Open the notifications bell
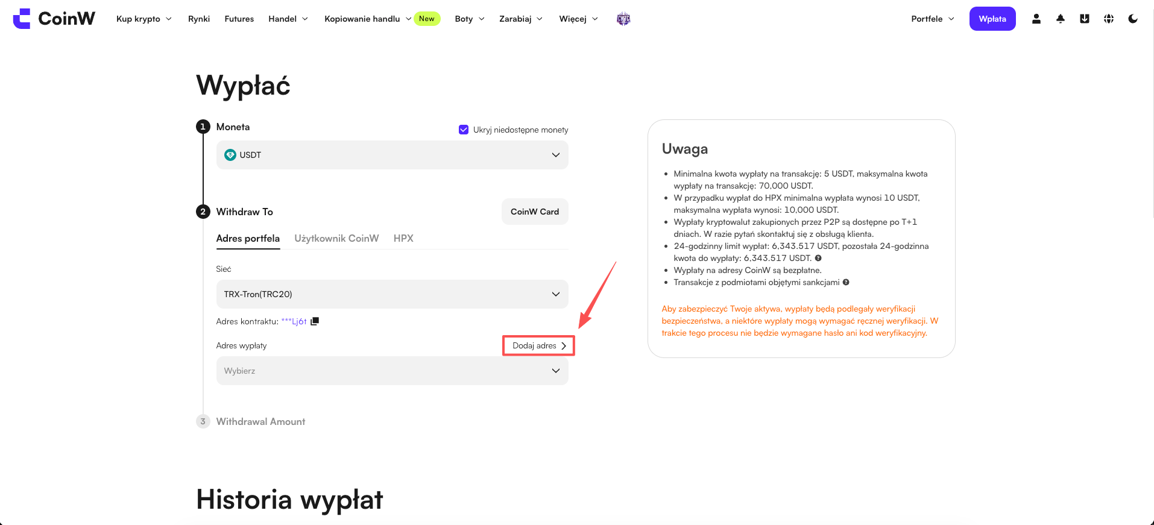Screen dimensions: 1154x525 [1060, 19]
